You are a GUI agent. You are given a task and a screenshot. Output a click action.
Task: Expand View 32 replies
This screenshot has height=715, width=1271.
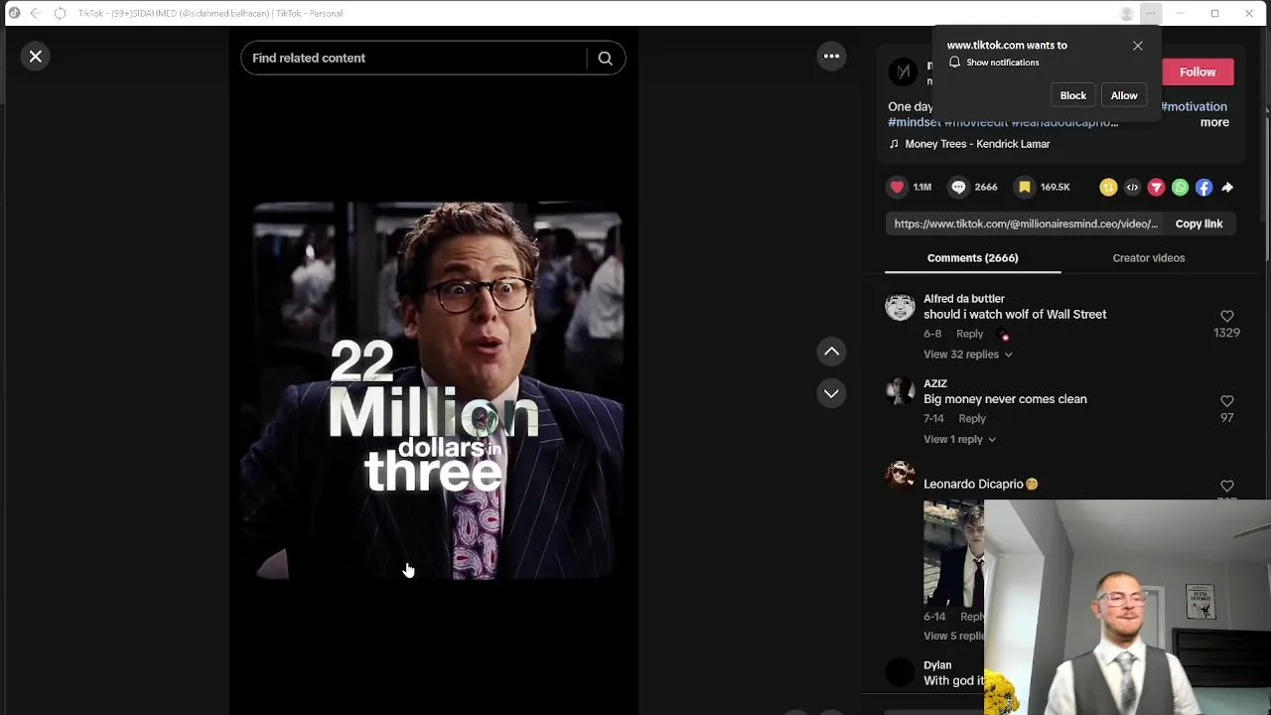point(967,355)
